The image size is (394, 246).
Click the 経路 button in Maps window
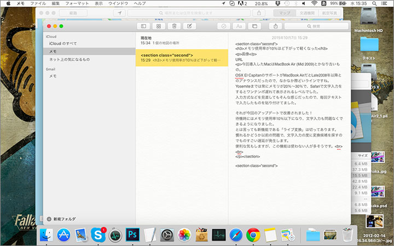click(73, 13)
